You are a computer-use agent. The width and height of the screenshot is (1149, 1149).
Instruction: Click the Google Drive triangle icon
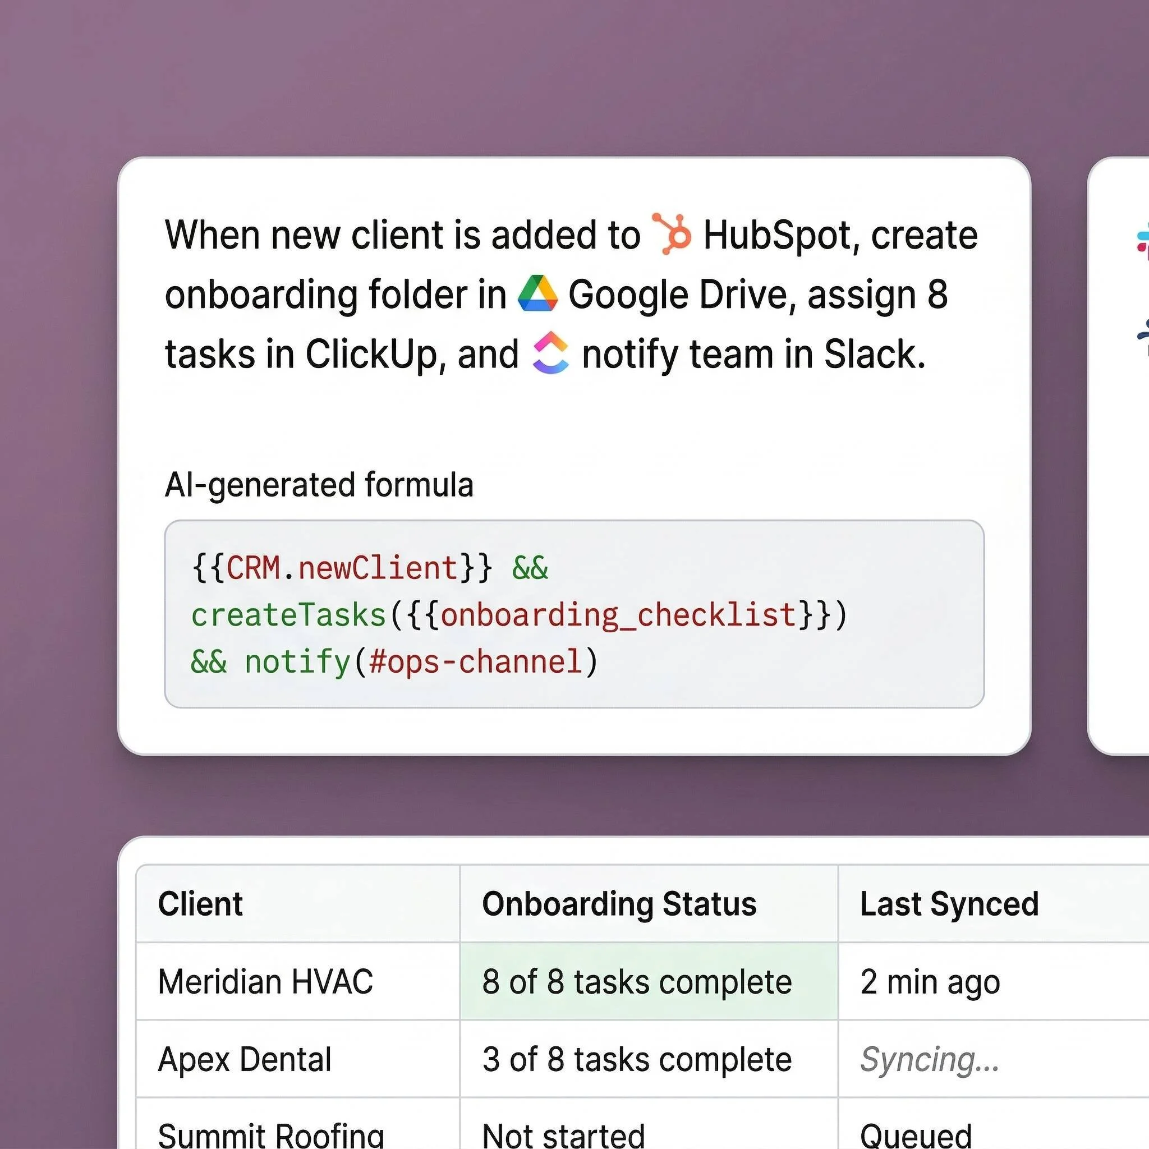tap(537, 294)
